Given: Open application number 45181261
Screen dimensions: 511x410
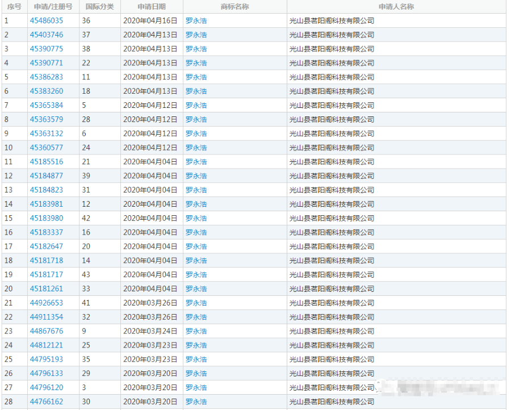Looking at the screenshot, I should point(47,289).
